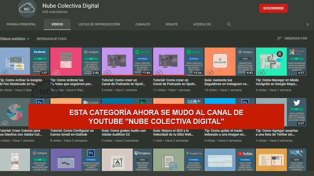Open the Ordenar por sort menu
The width and height of the screenshot is (314, 176).
click(x=292, y=39)
